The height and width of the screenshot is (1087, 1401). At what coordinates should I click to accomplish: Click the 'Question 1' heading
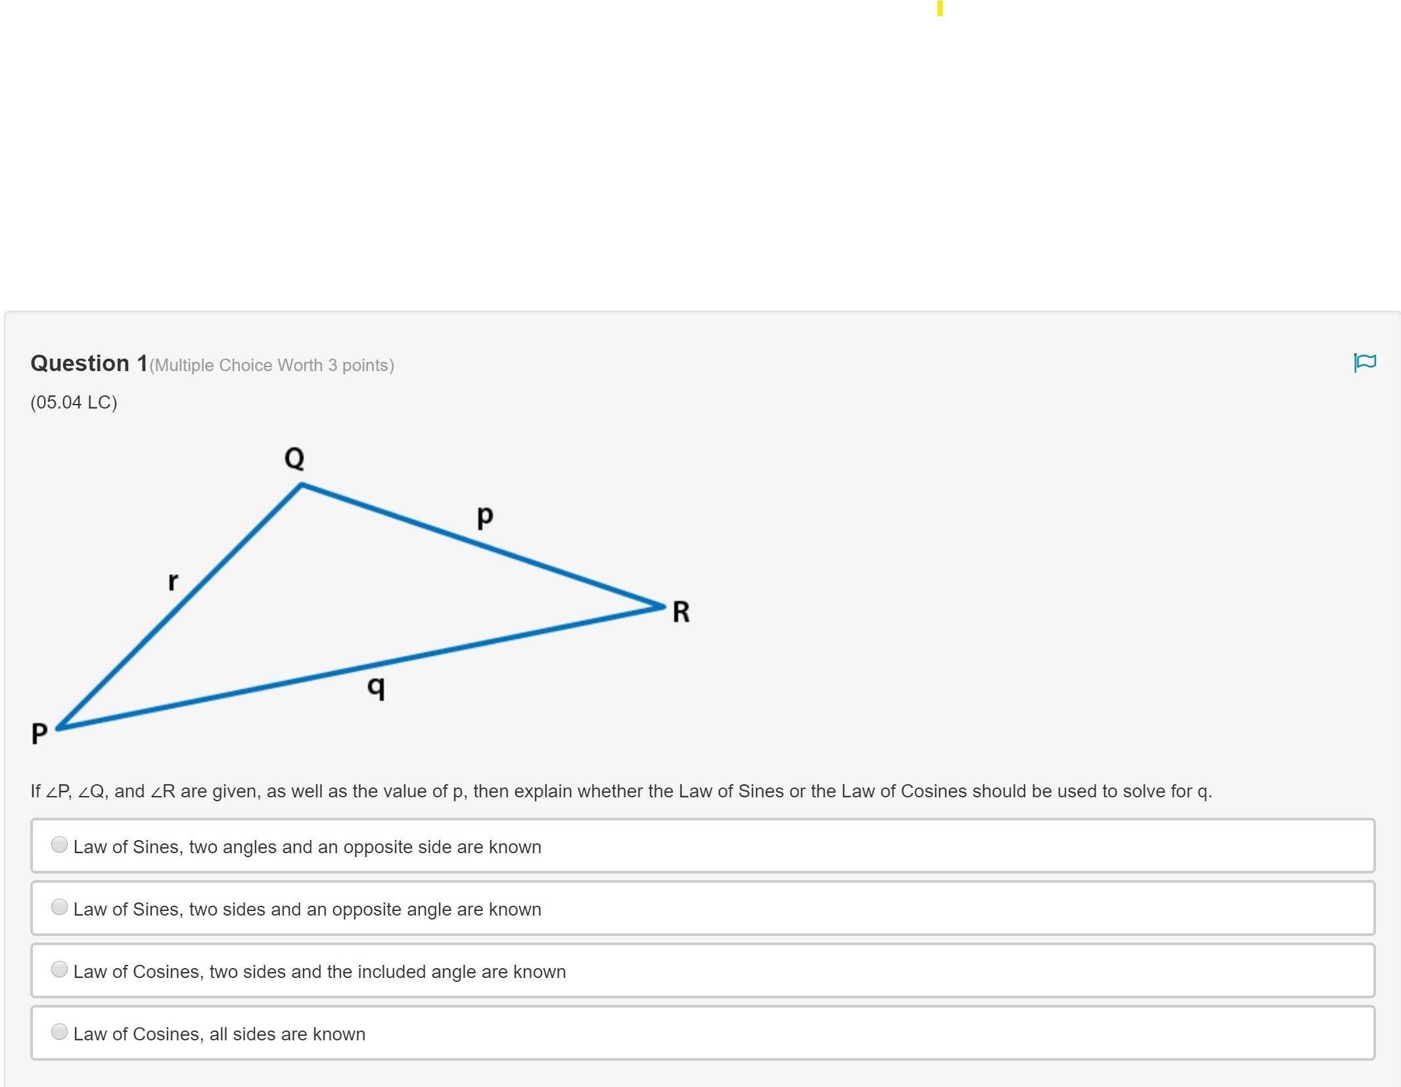[89, 363]
